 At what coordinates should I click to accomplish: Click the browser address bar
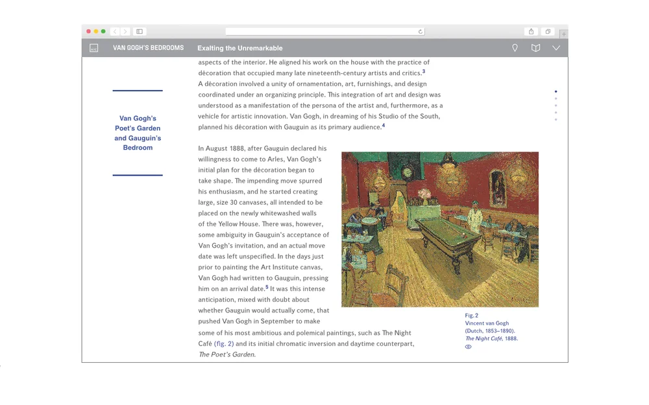[325, 31]
